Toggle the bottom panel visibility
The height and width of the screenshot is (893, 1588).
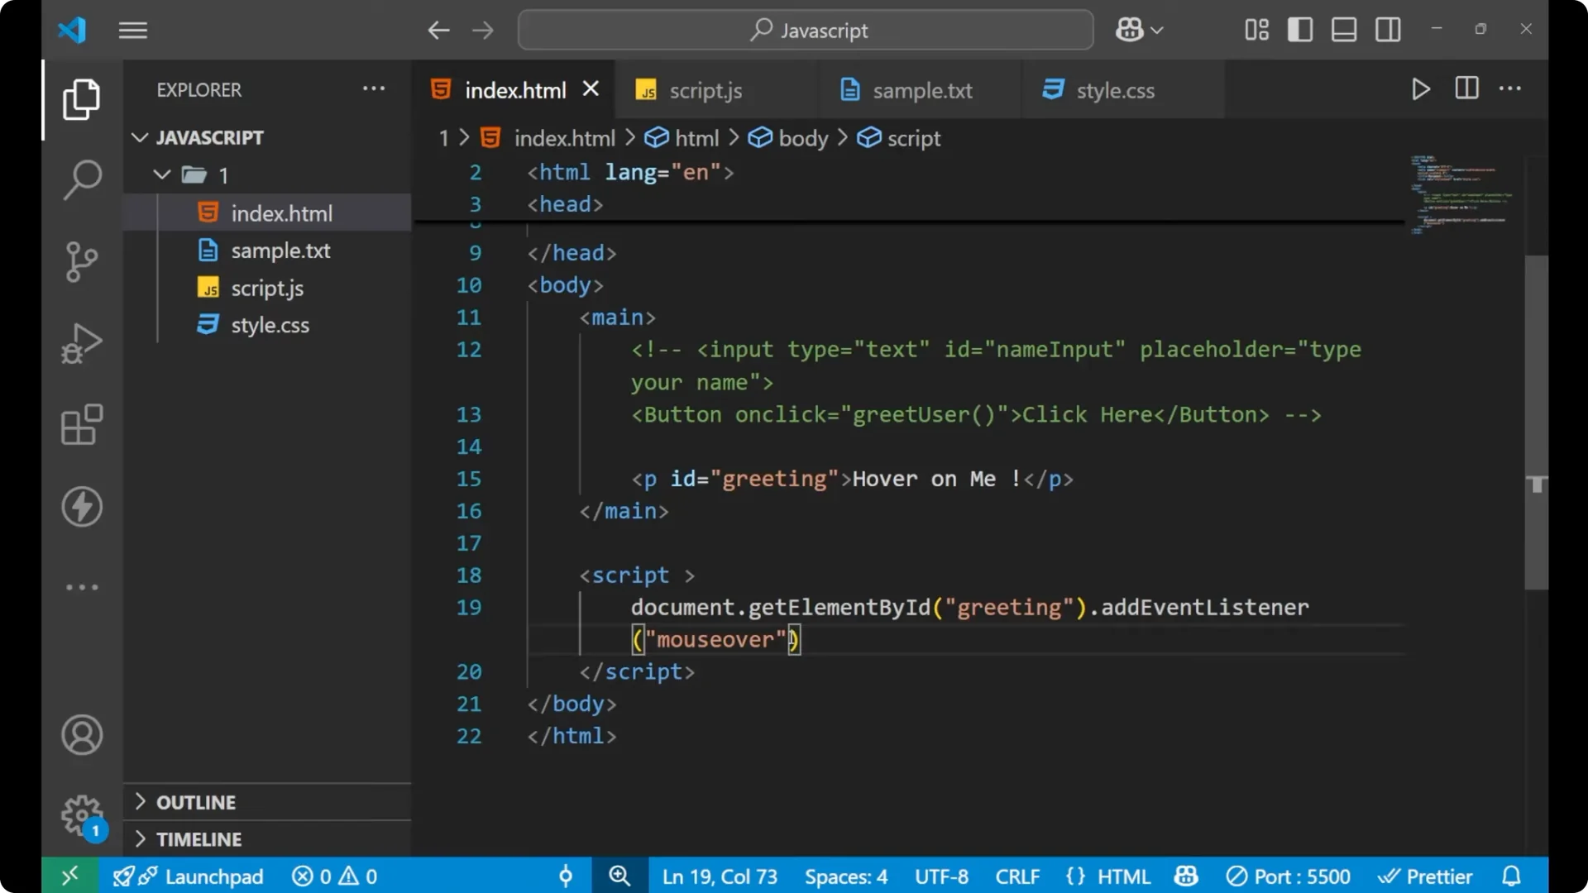[1343, 29]
